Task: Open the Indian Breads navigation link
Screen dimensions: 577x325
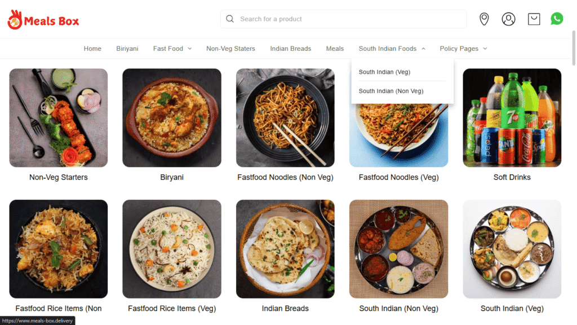Action: pyautogui.click(x=290, y=49)
